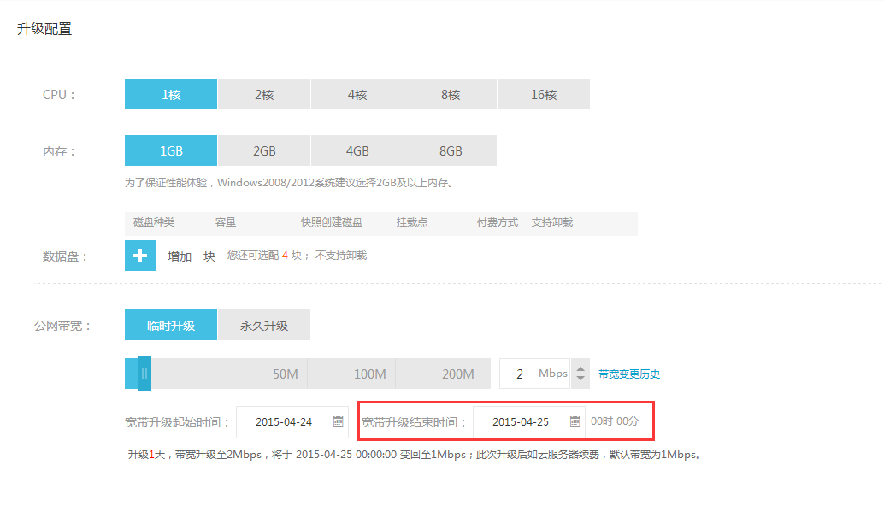Image resolution: width=884 pixels, height=506 pixels.
Task: Choose 8核 CPU configuration
Action: tap(451, 94)
